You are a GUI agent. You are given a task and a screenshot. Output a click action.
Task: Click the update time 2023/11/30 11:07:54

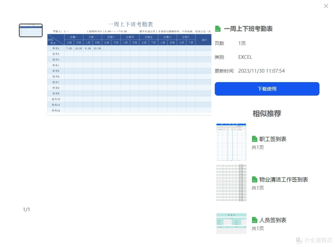[x=261, y=71]
